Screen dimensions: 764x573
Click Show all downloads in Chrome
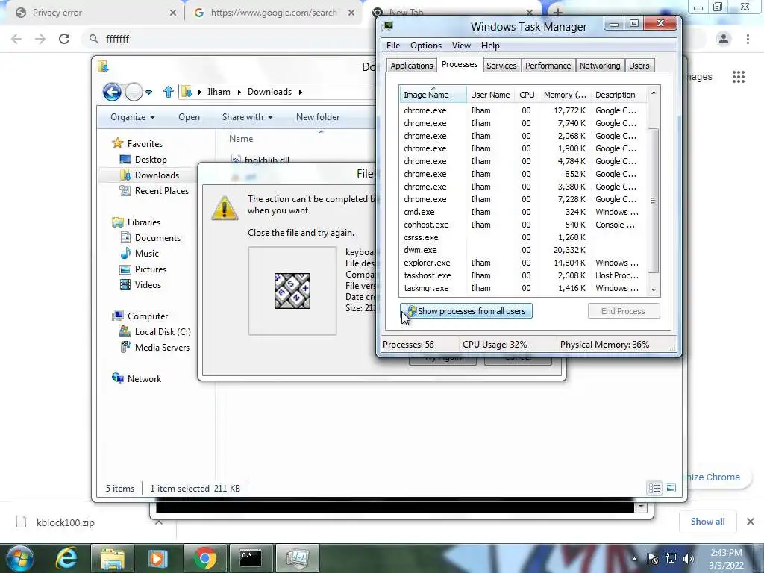[x=707, y=522]
